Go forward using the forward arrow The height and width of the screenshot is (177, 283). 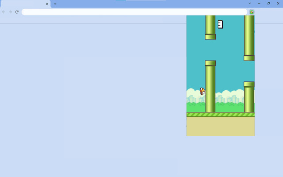[10, 12]
